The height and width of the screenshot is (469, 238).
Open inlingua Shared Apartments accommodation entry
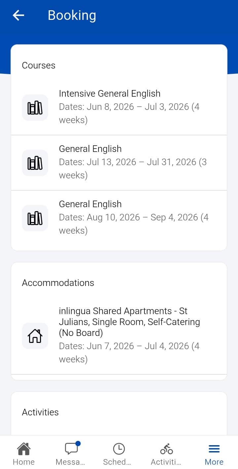click(119, 336)
